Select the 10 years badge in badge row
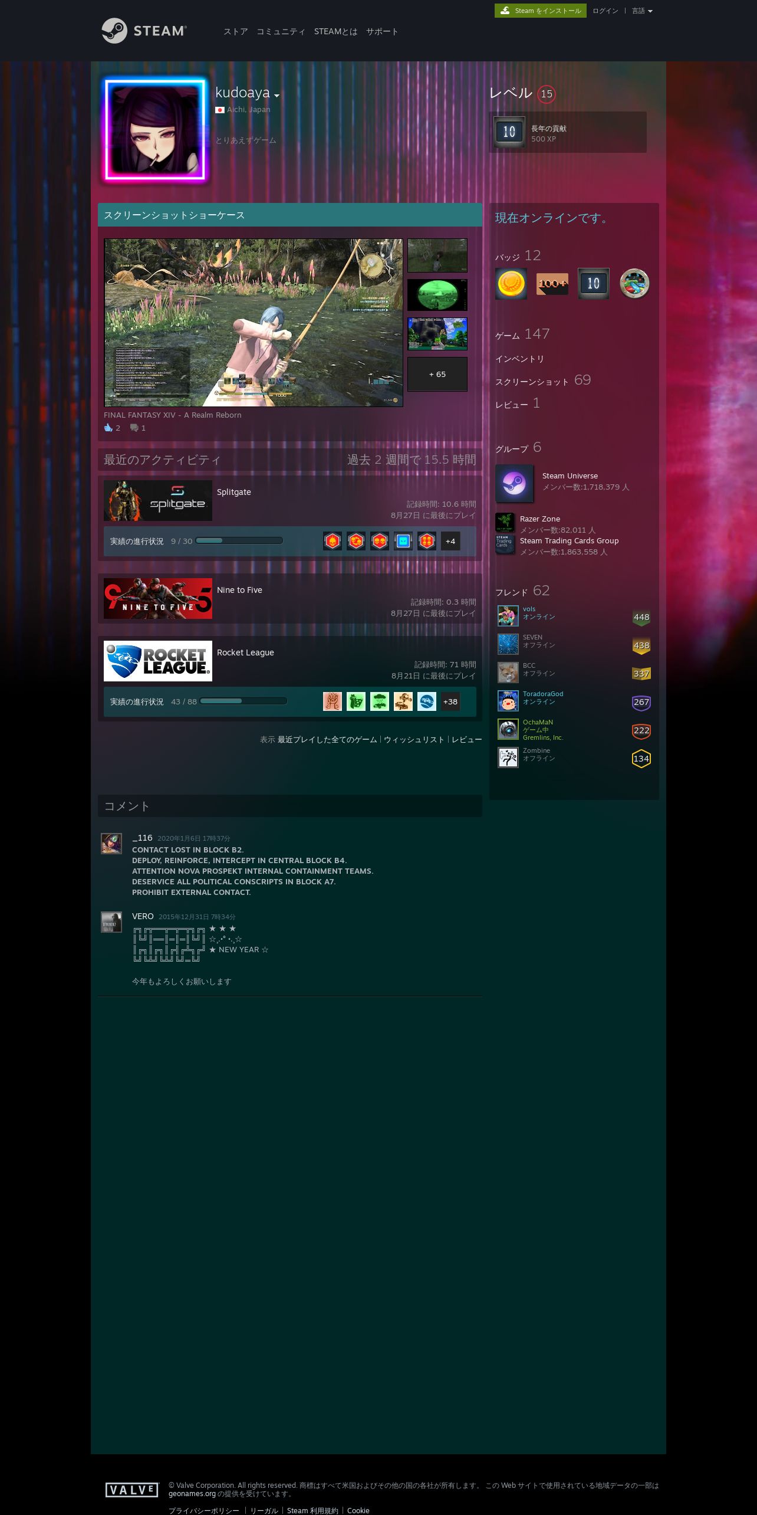This screenshot has width=757, height=1515. [x=594, y=284]
